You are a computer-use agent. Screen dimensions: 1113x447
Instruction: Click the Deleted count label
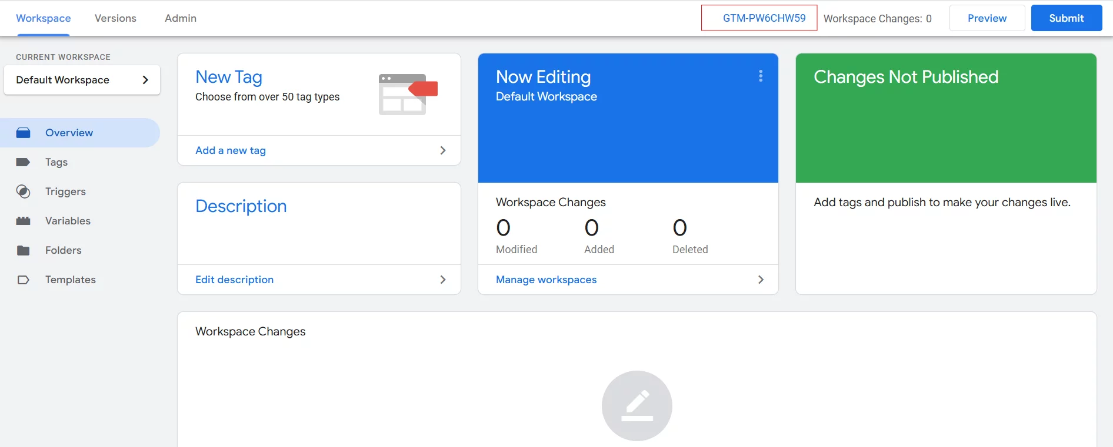tap(690, 250)
